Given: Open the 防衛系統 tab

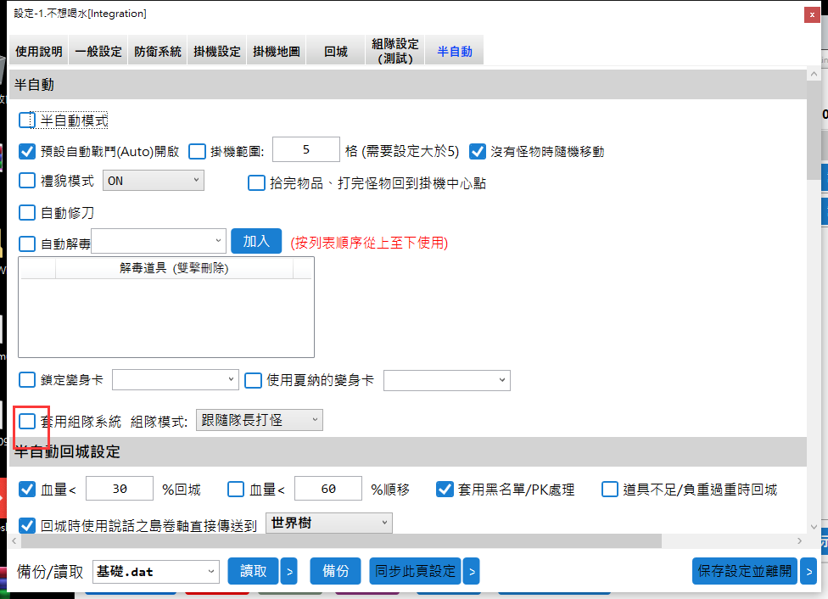Looking at the screenshot, I should (x=157, y=51).
